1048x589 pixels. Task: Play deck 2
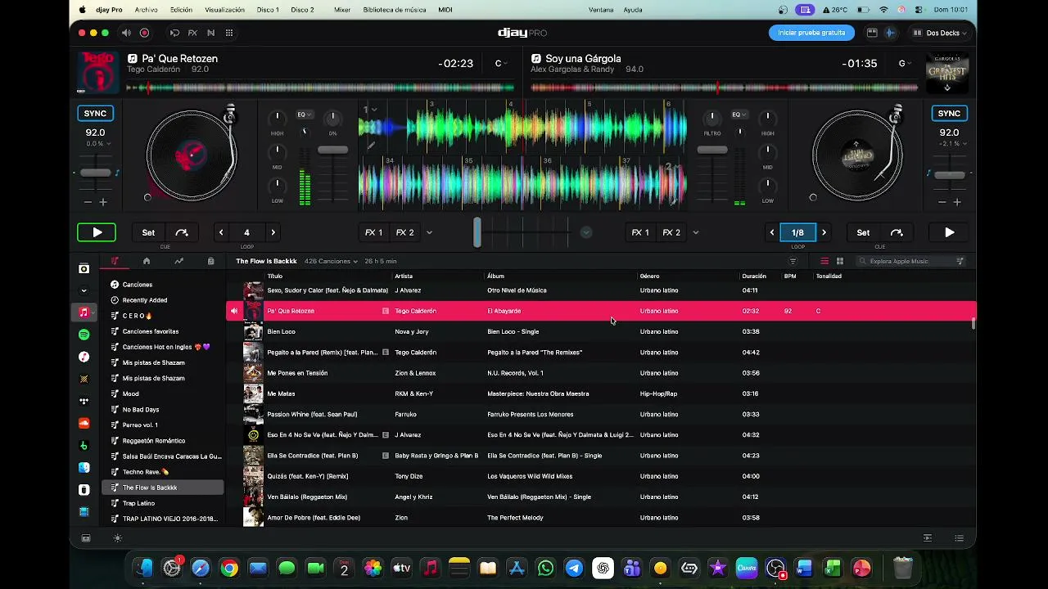pos(949,232)
